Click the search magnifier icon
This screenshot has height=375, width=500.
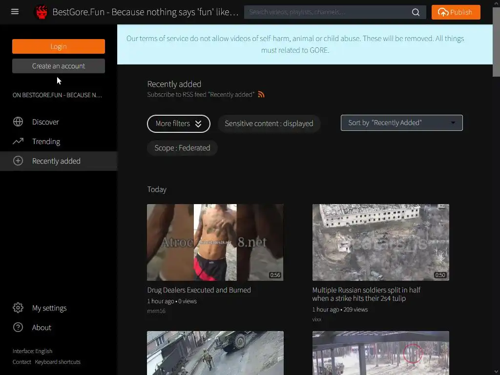click(x=416, y=12)
